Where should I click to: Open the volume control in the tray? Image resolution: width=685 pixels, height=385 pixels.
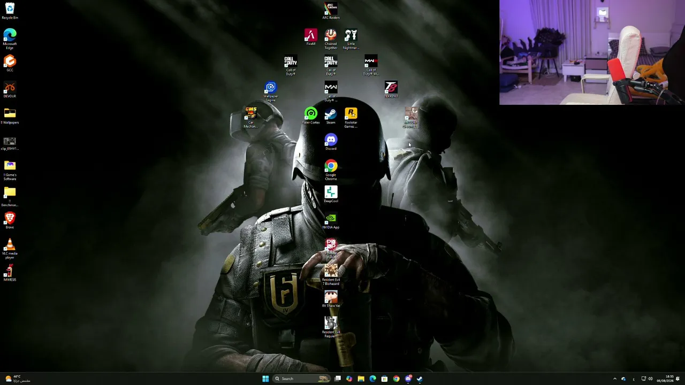tap(651, 379)
